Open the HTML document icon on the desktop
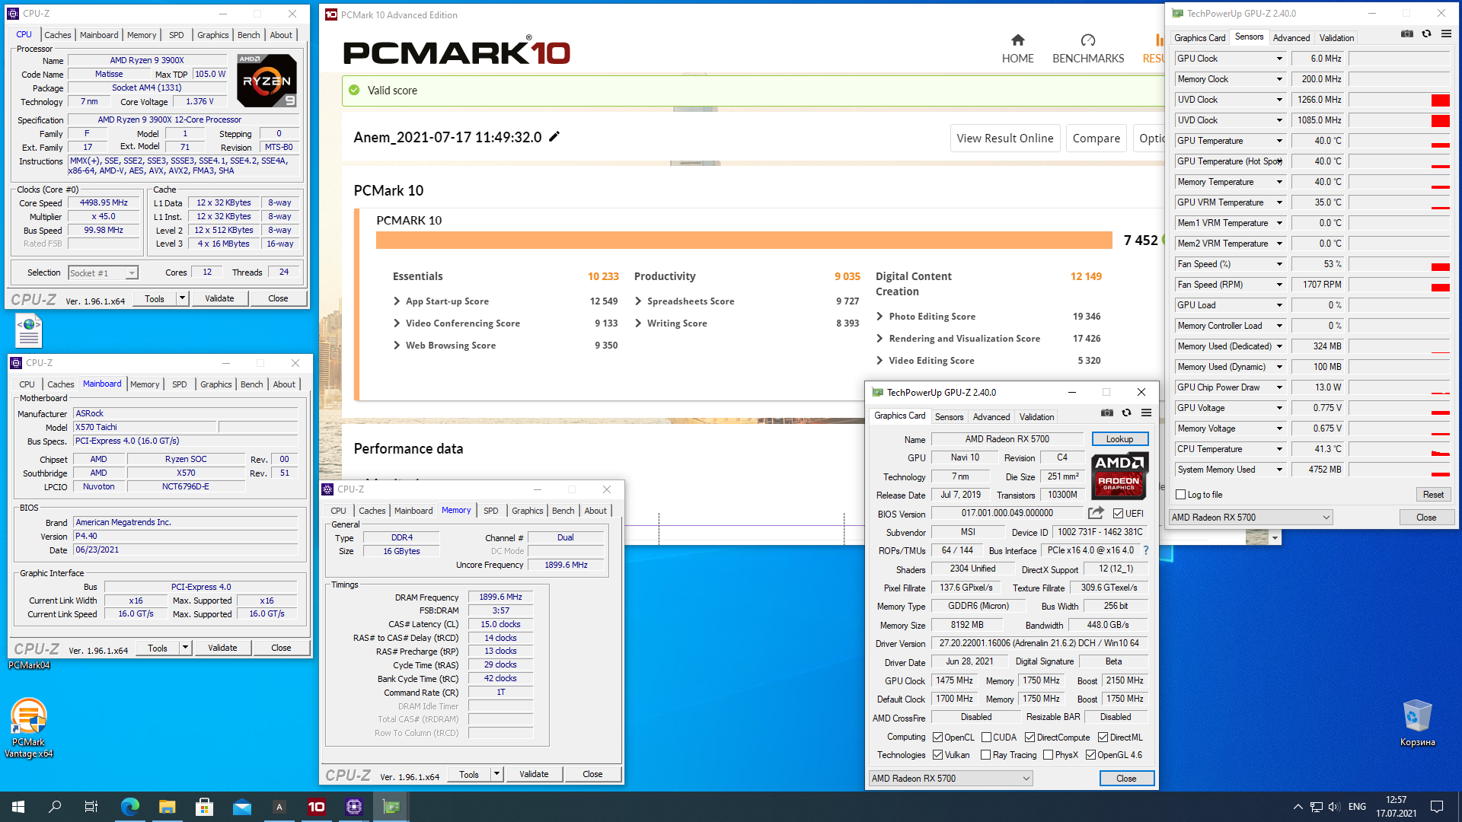The width and height of the screenshot is (1462, 822). click(x=29, y=332)
